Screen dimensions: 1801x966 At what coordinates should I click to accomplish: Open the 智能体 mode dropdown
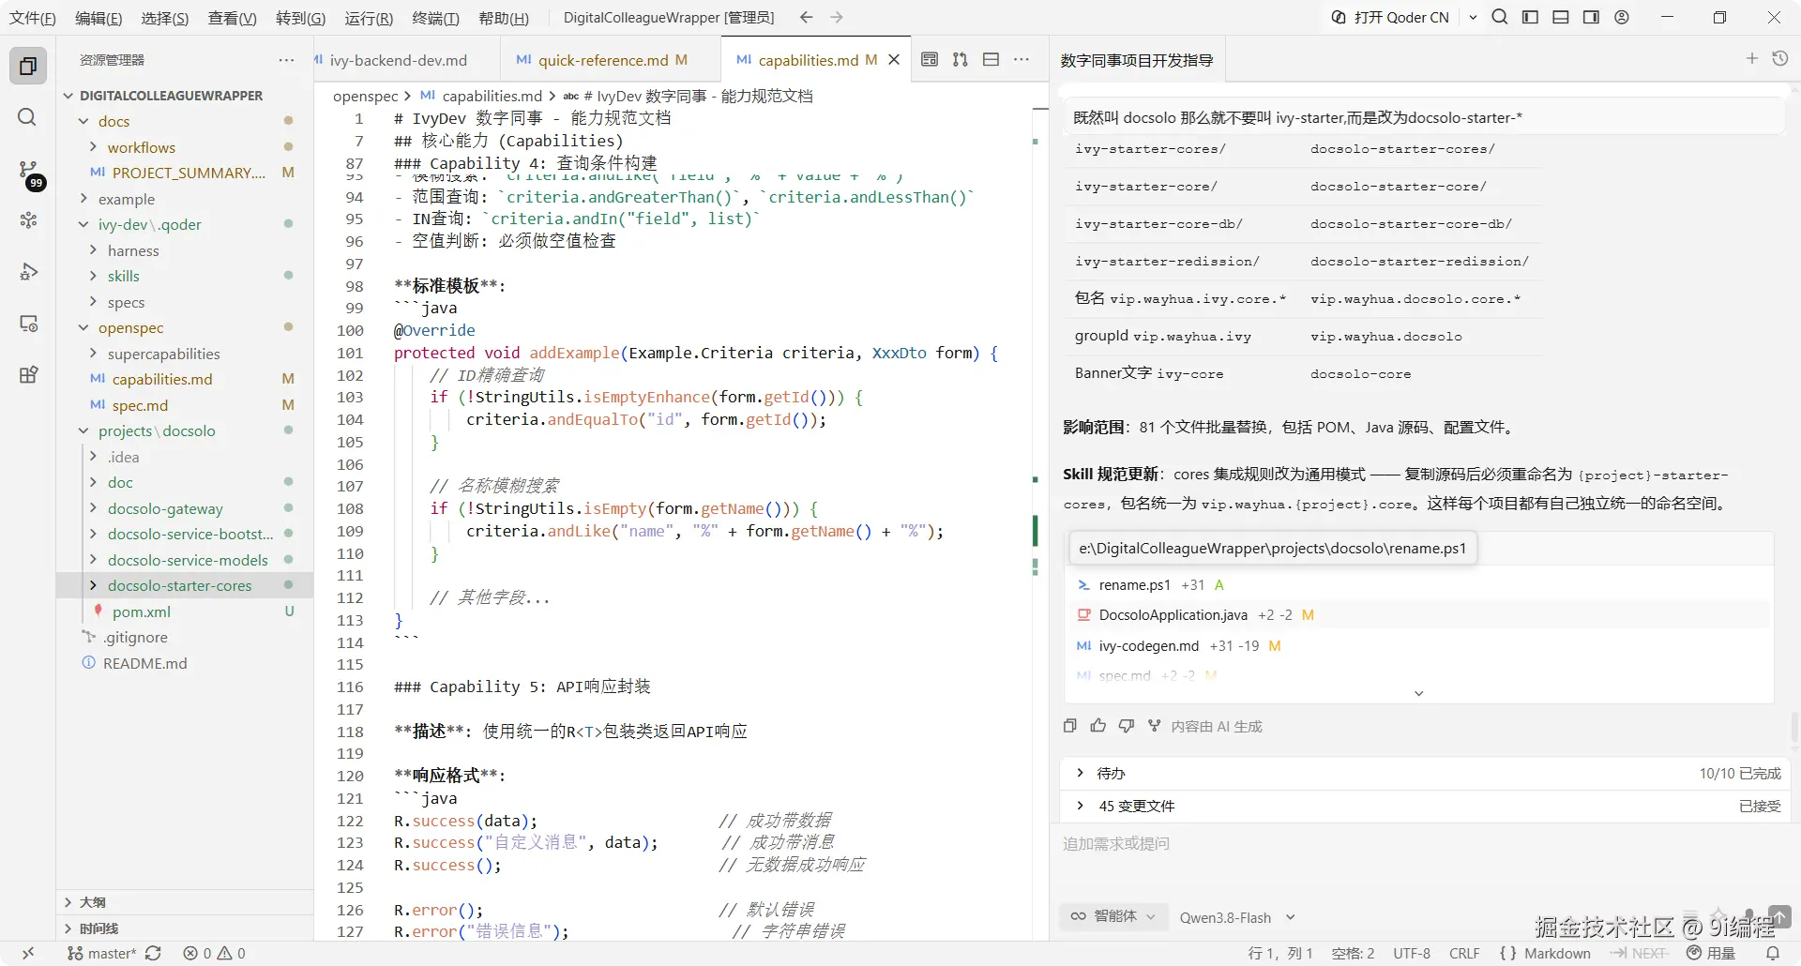(1114, 916)
